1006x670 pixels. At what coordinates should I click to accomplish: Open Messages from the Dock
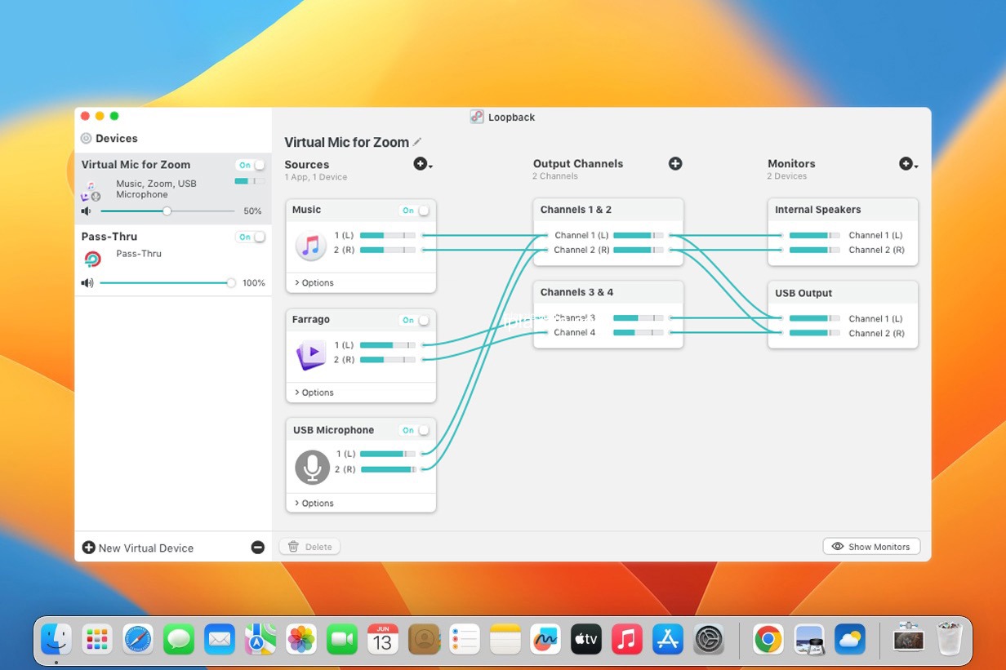(x=179, y=639)
